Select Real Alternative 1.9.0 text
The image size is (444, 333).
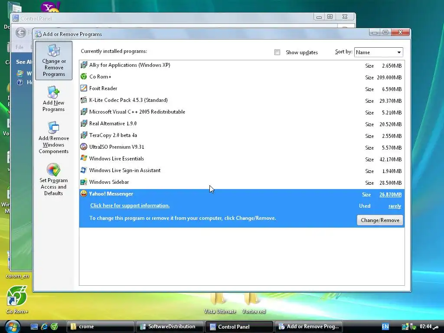[x=113, y=124]
